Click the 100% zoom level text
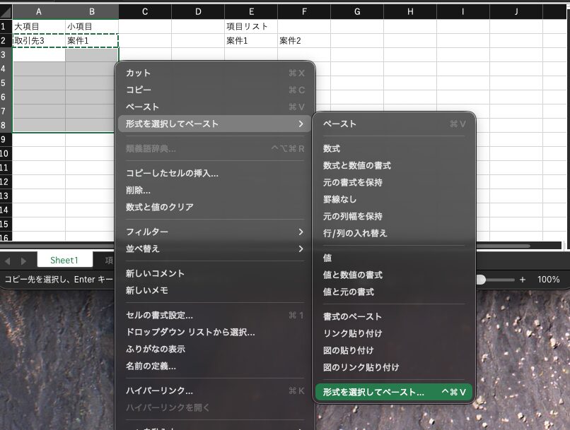The width and height of the screenshot is (570, 430). pos(548,280)
